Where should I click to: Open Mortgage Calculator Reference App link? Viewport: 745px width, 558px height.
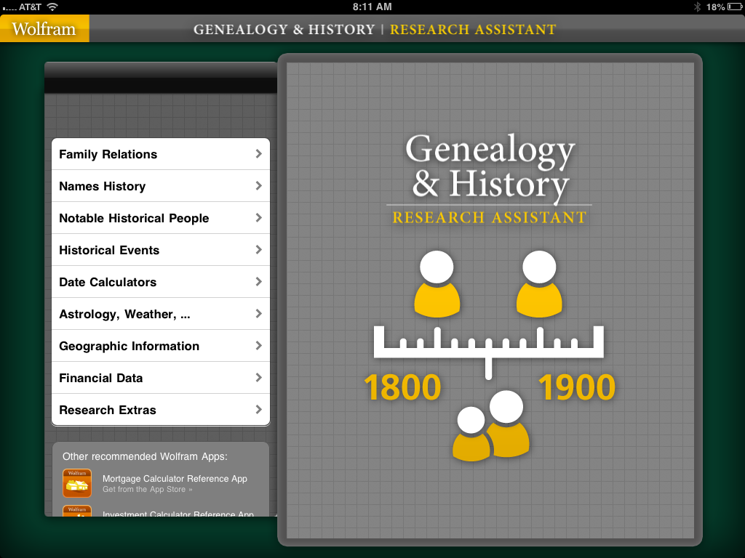coord(175,479)
